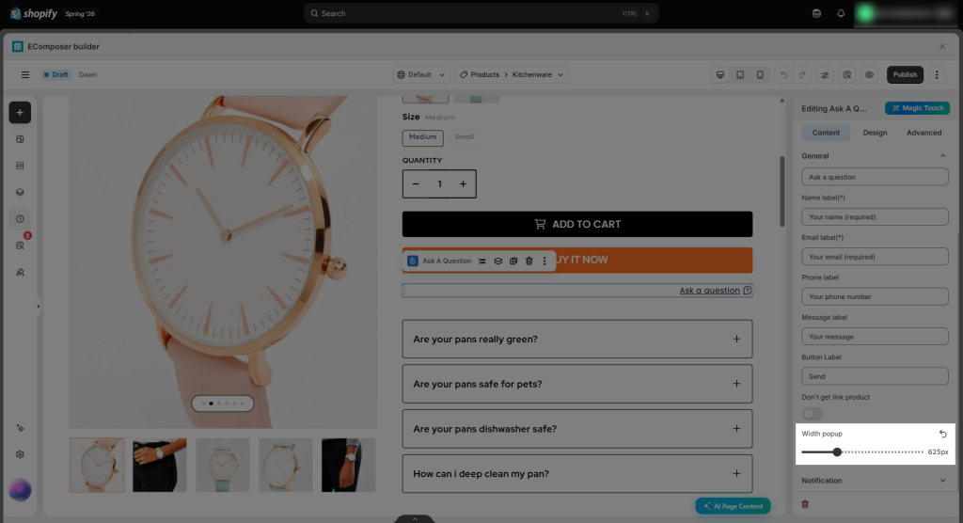
Task: Expand the Notification section
Action: [875, 481]
